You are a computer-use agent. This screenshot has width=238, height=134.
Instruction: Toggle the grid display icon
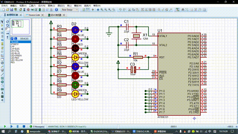[x=88, y=10]
